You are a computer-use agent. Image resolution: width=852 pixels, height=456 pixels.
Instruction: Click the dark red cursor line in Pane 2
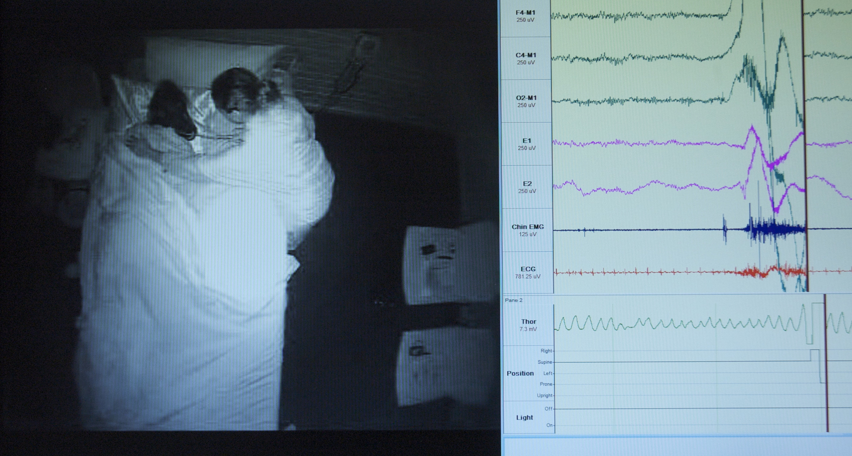point(826,363)
